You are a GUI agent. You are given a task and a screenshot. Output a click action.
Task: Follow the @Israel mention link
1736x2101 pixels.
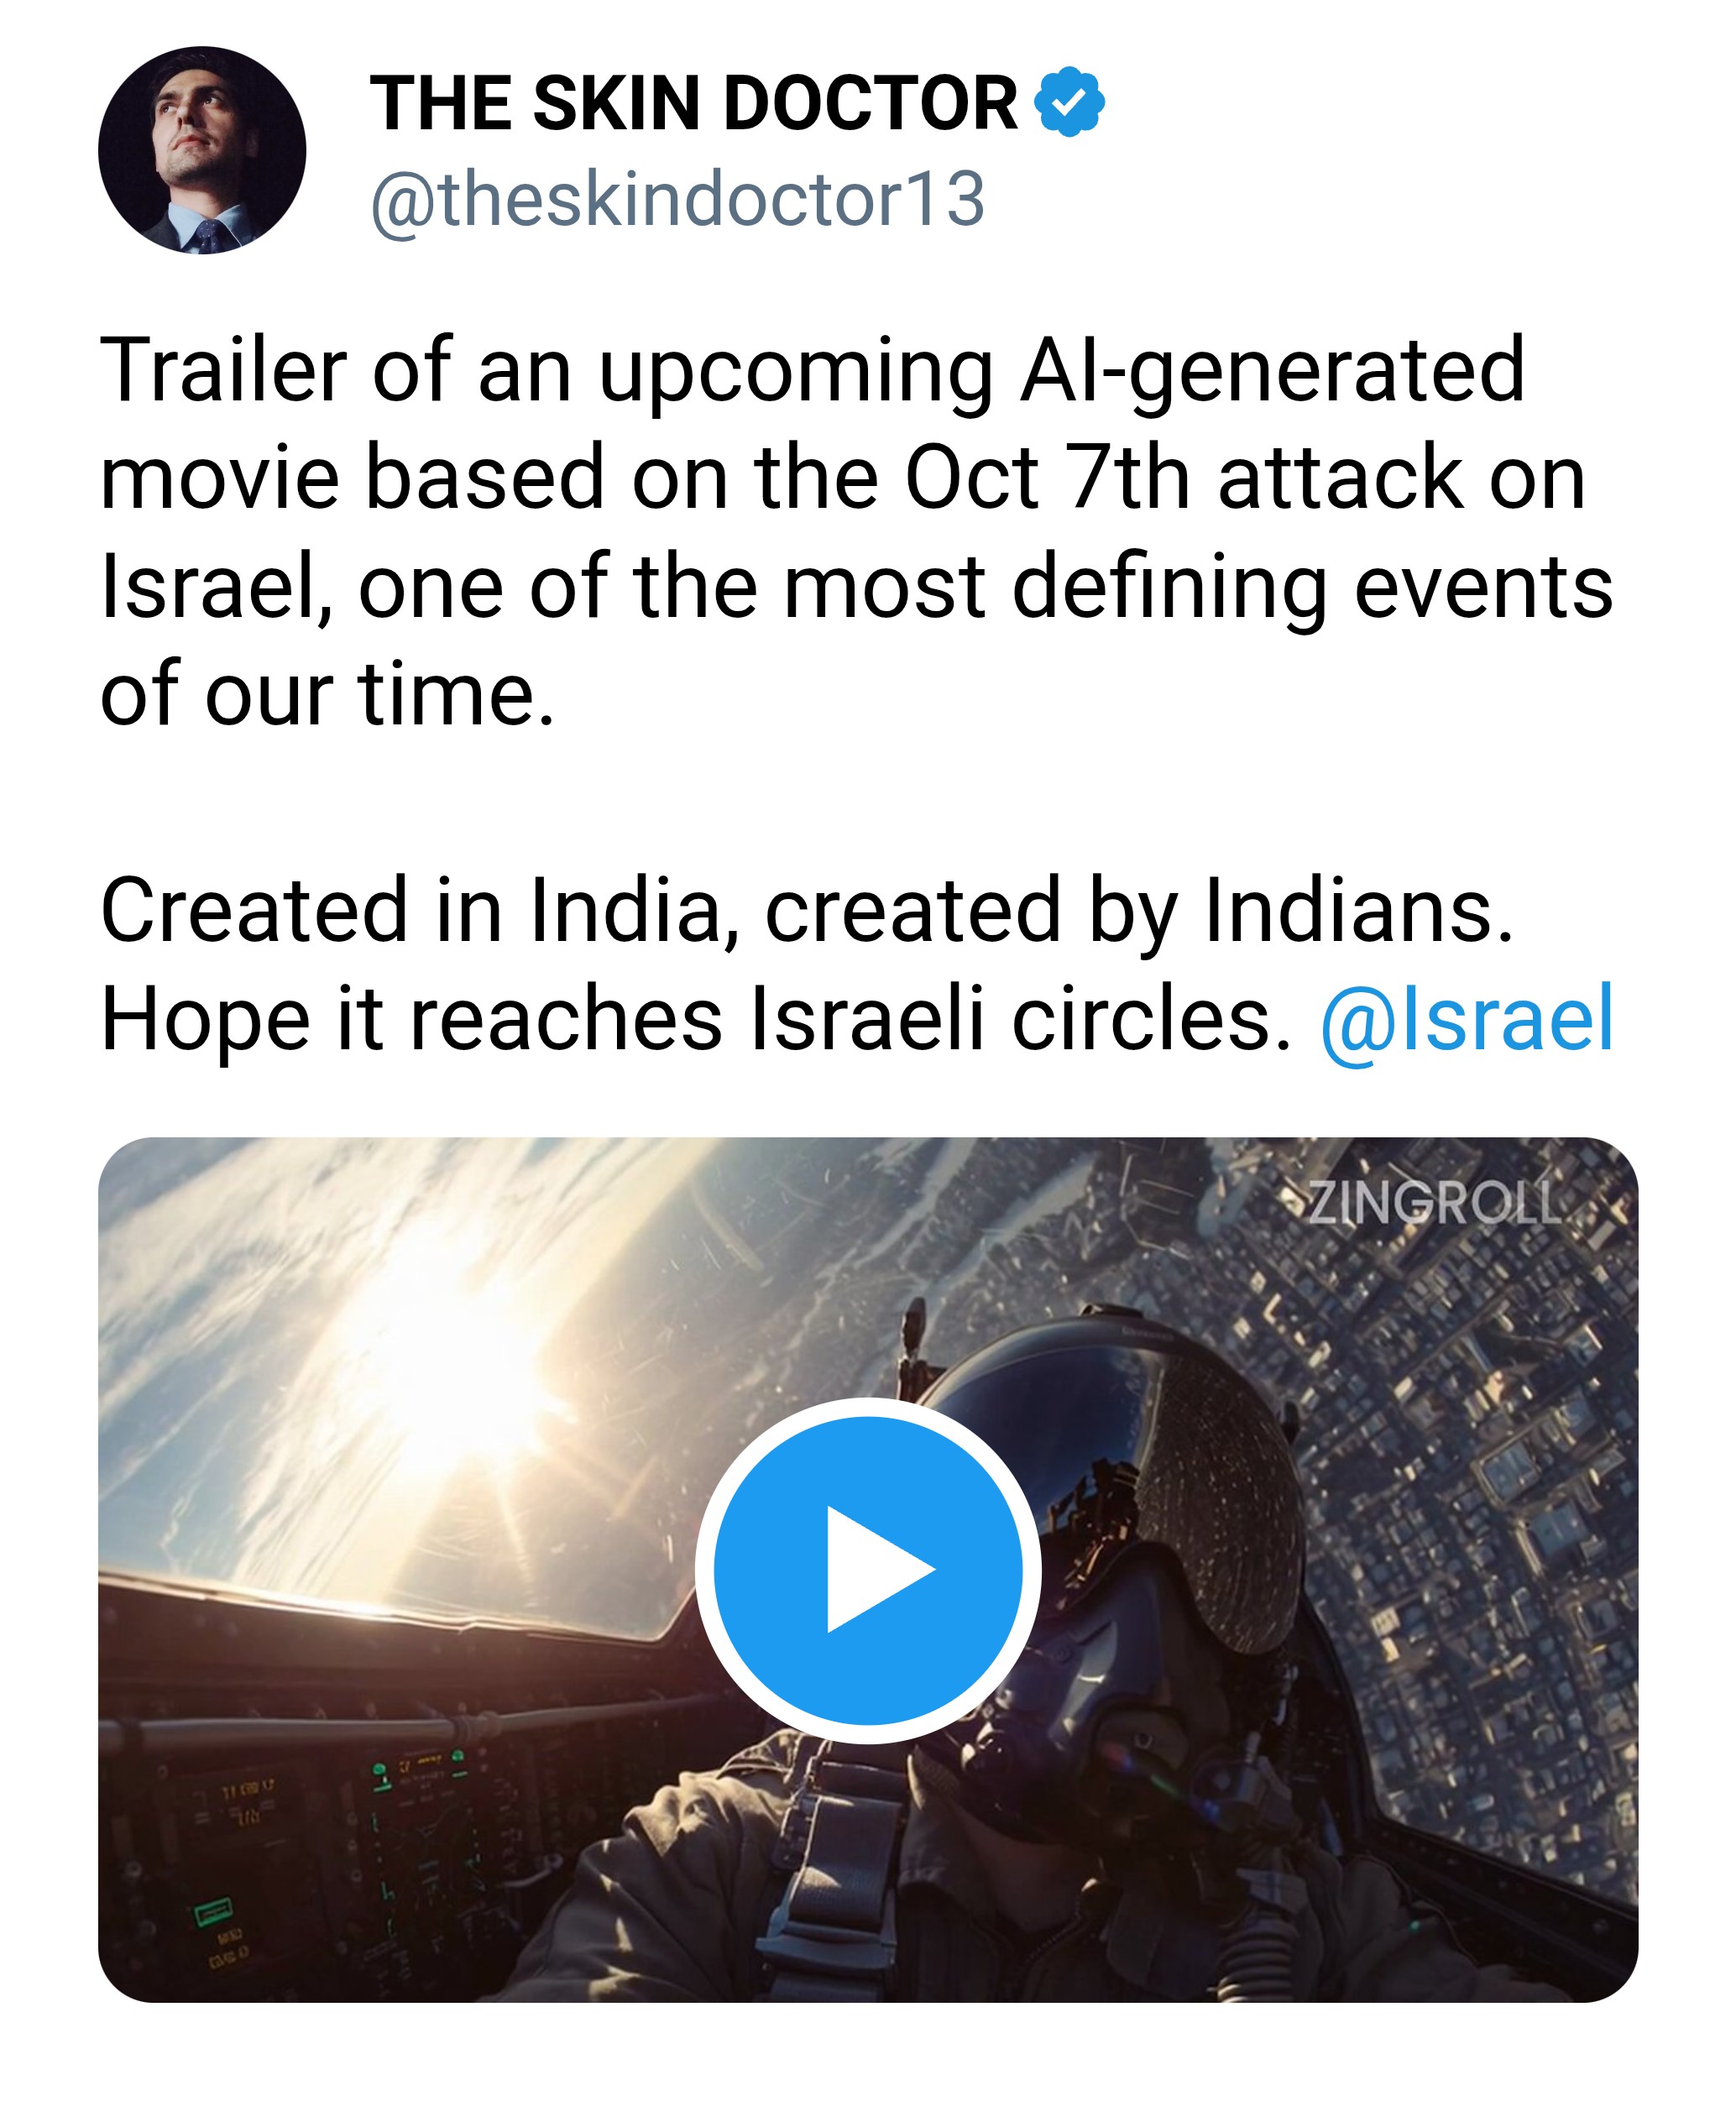(x=1467, y=1018)
